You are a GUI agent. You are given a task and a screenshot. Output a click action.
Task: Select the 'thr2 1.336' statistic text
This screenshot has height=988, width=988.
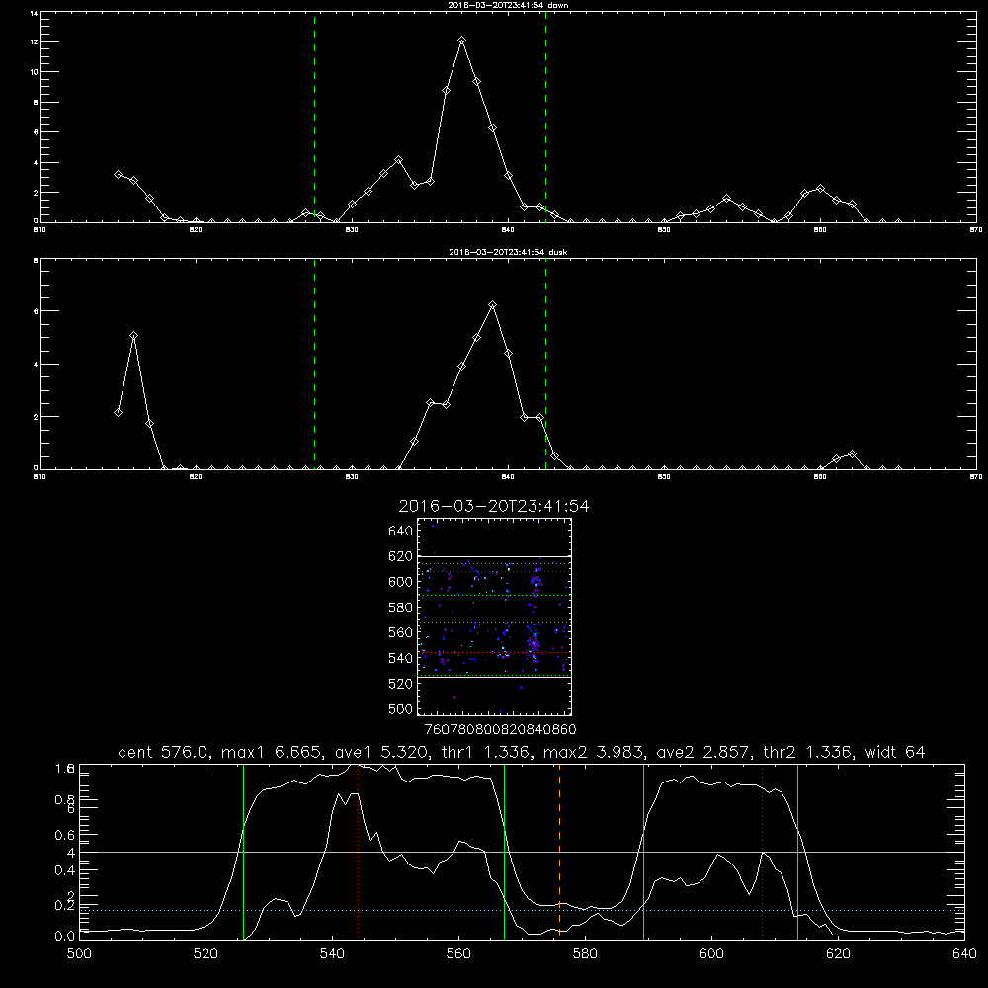(x=807, y=752)
